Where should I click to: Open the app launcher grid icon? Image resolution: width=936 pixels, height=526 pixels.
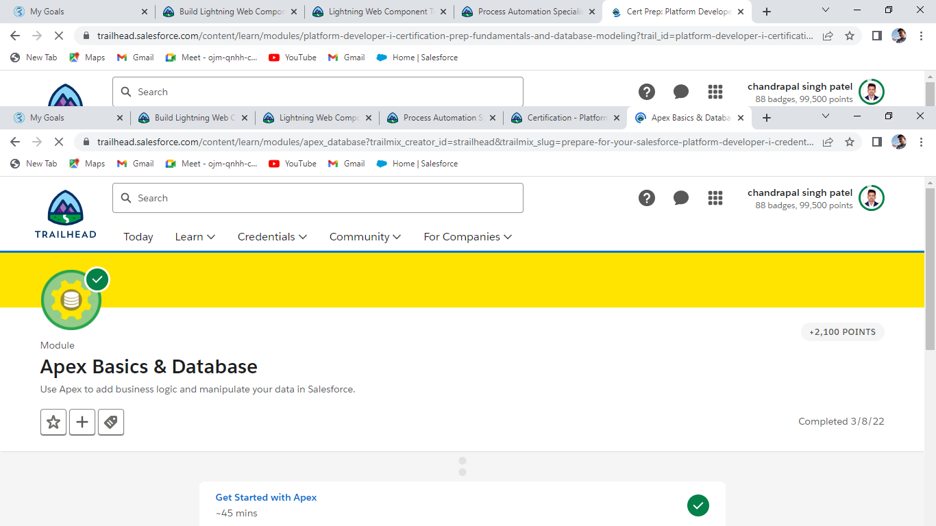click(x=715, y=198)
